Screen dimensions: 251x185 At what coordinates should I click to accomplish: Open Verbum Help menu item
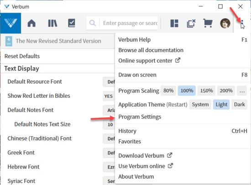point(183,40)
